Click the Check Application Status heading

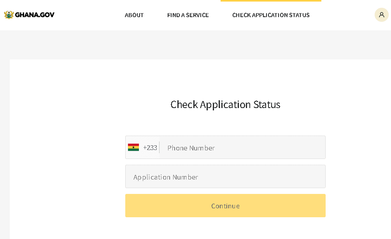[225, 105]
